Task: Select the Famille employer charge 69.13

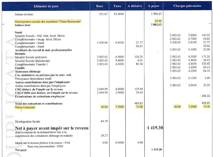Action: coord(207,67)
